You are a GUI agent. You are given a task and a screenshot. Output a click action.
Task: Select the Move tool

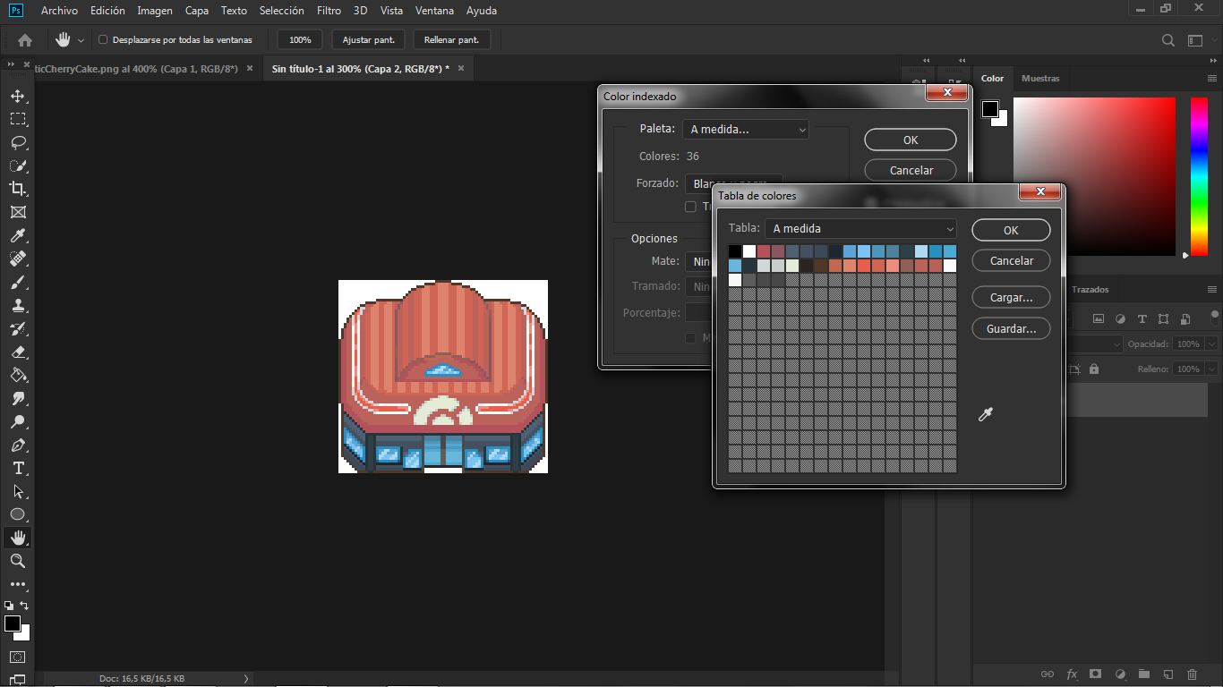pos(17,96)
